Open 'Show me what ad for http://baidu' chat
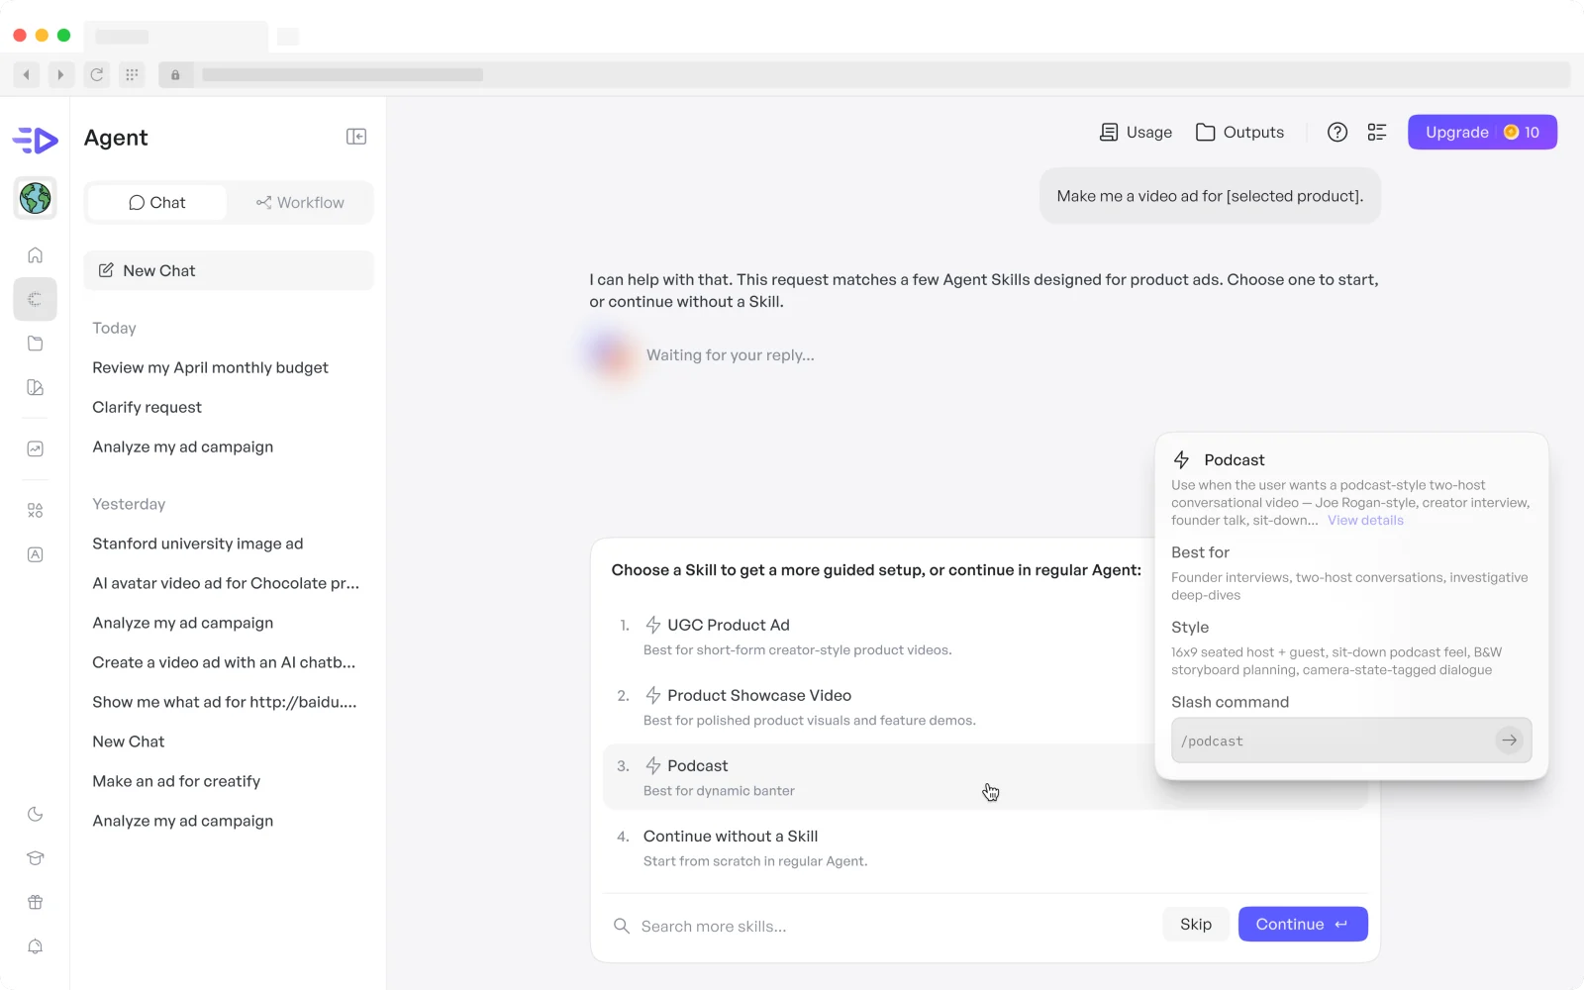Screen dimensions: 1584x990 [x=224, y=702]
